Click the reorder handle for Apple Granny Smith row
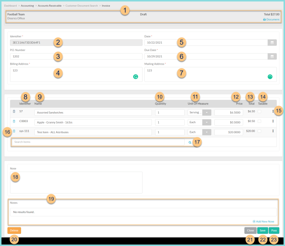Screen dimensions: 285x246 [273, 121]
